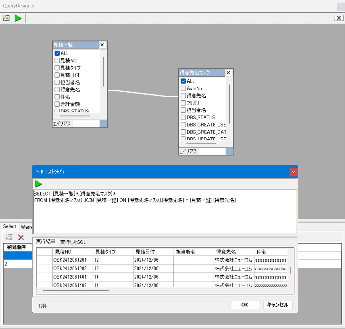Click the OK button in top-right toolbar
Screen dimensions: 345x329
[339, 18]
